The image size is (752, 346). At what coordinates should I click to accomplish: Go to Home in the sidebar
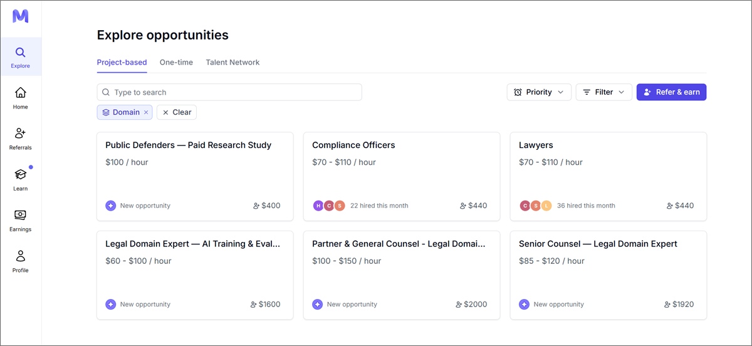[x=21, y=98]
